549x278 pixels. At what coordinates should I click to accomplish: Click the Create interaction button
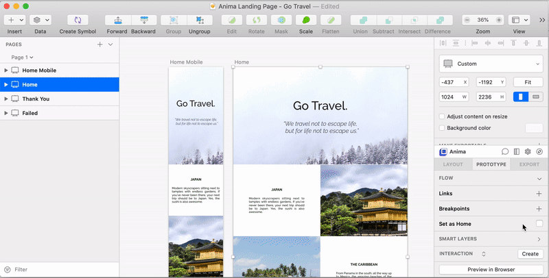click(x=530, y=253)
